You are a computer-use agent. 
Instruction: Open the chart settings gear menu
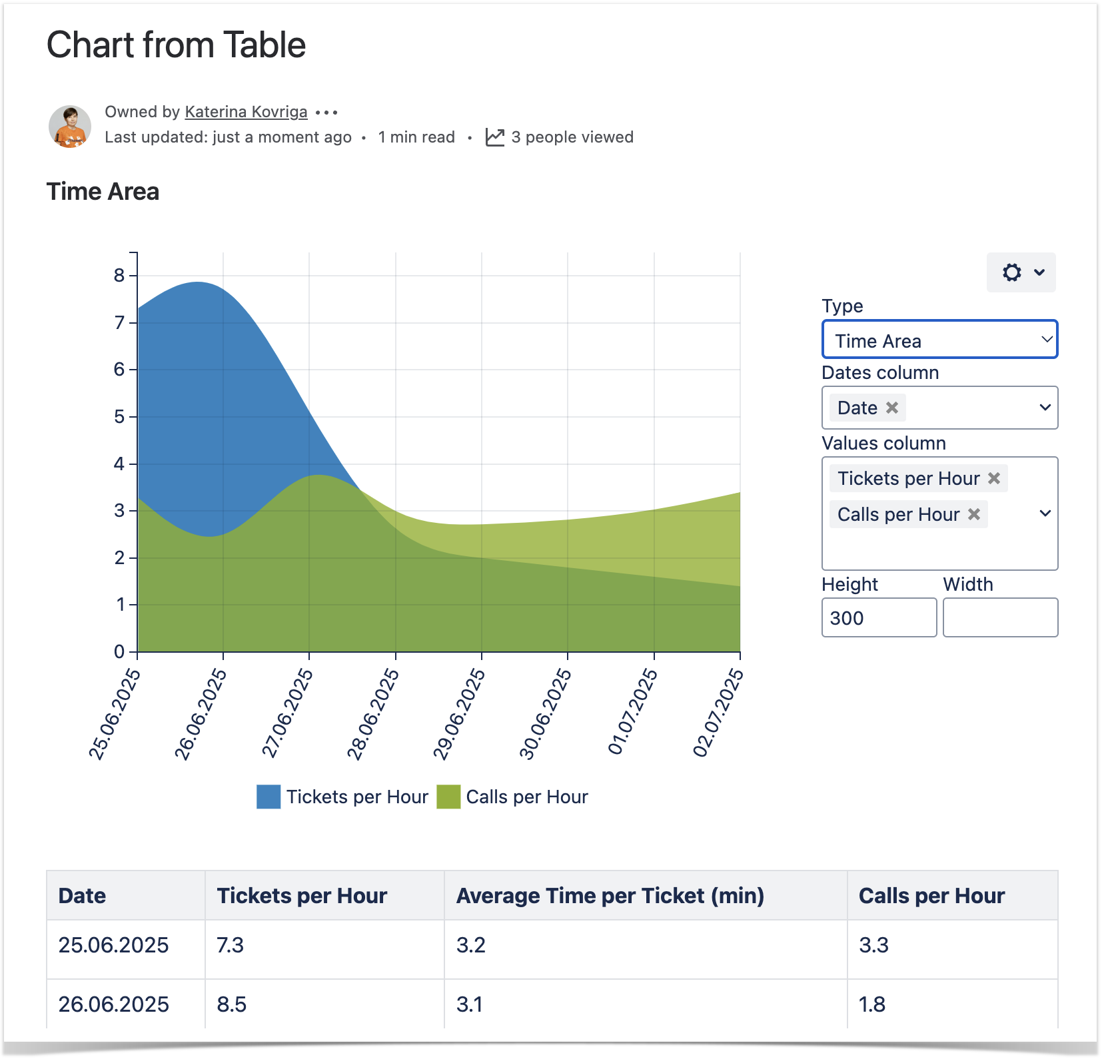click(1021, 272)
